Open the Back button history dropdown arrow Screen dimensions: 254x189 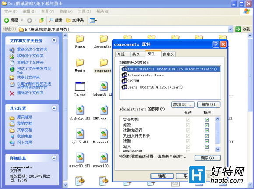pyautogui.click(x=22, y=20)
